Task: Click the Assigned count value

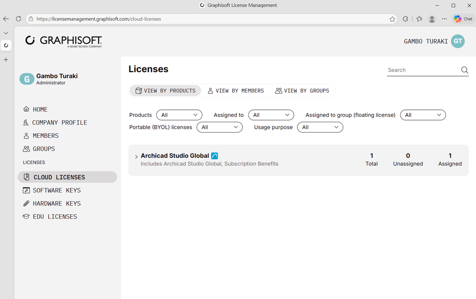Action: pyautogui.click(x=450, y=156)
